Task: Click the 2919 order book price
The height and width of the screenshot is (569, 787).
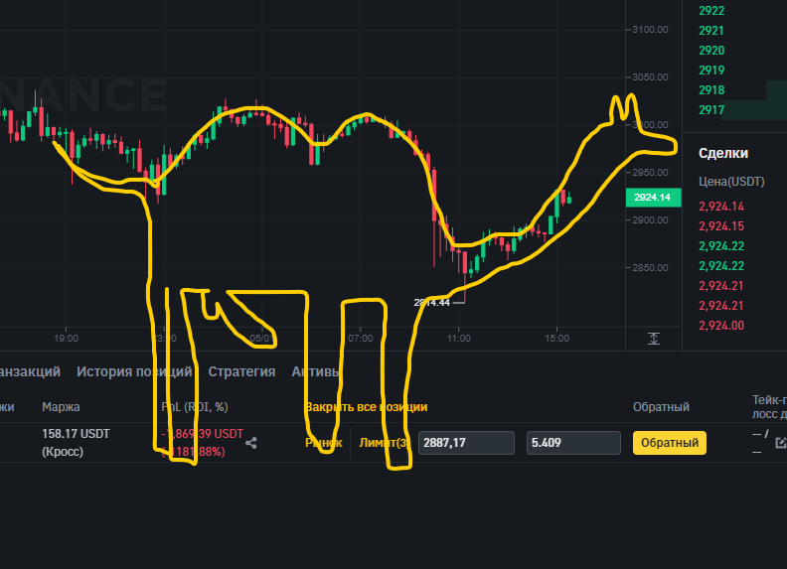Action: [711, 71]
